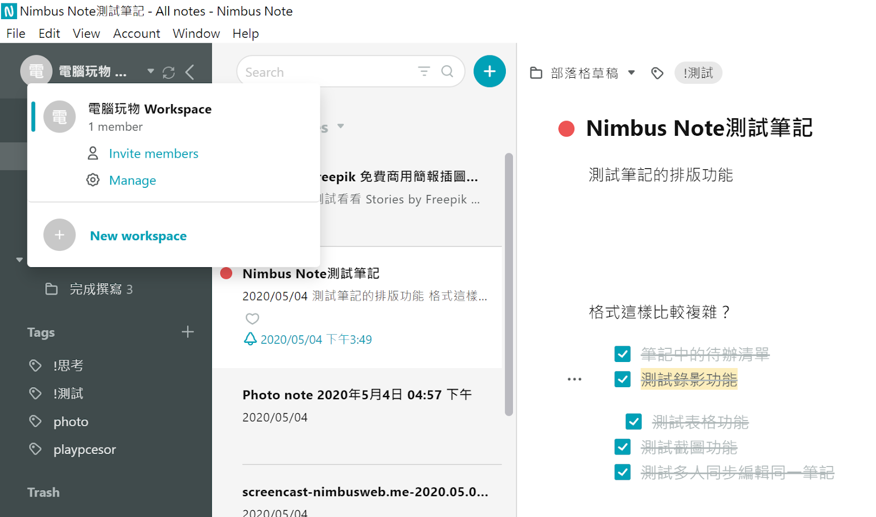This screenshot has height=517, width=876.
Task: Open the reminder bell on Nimbus Note測試筆記
Action: pos(251,338)
